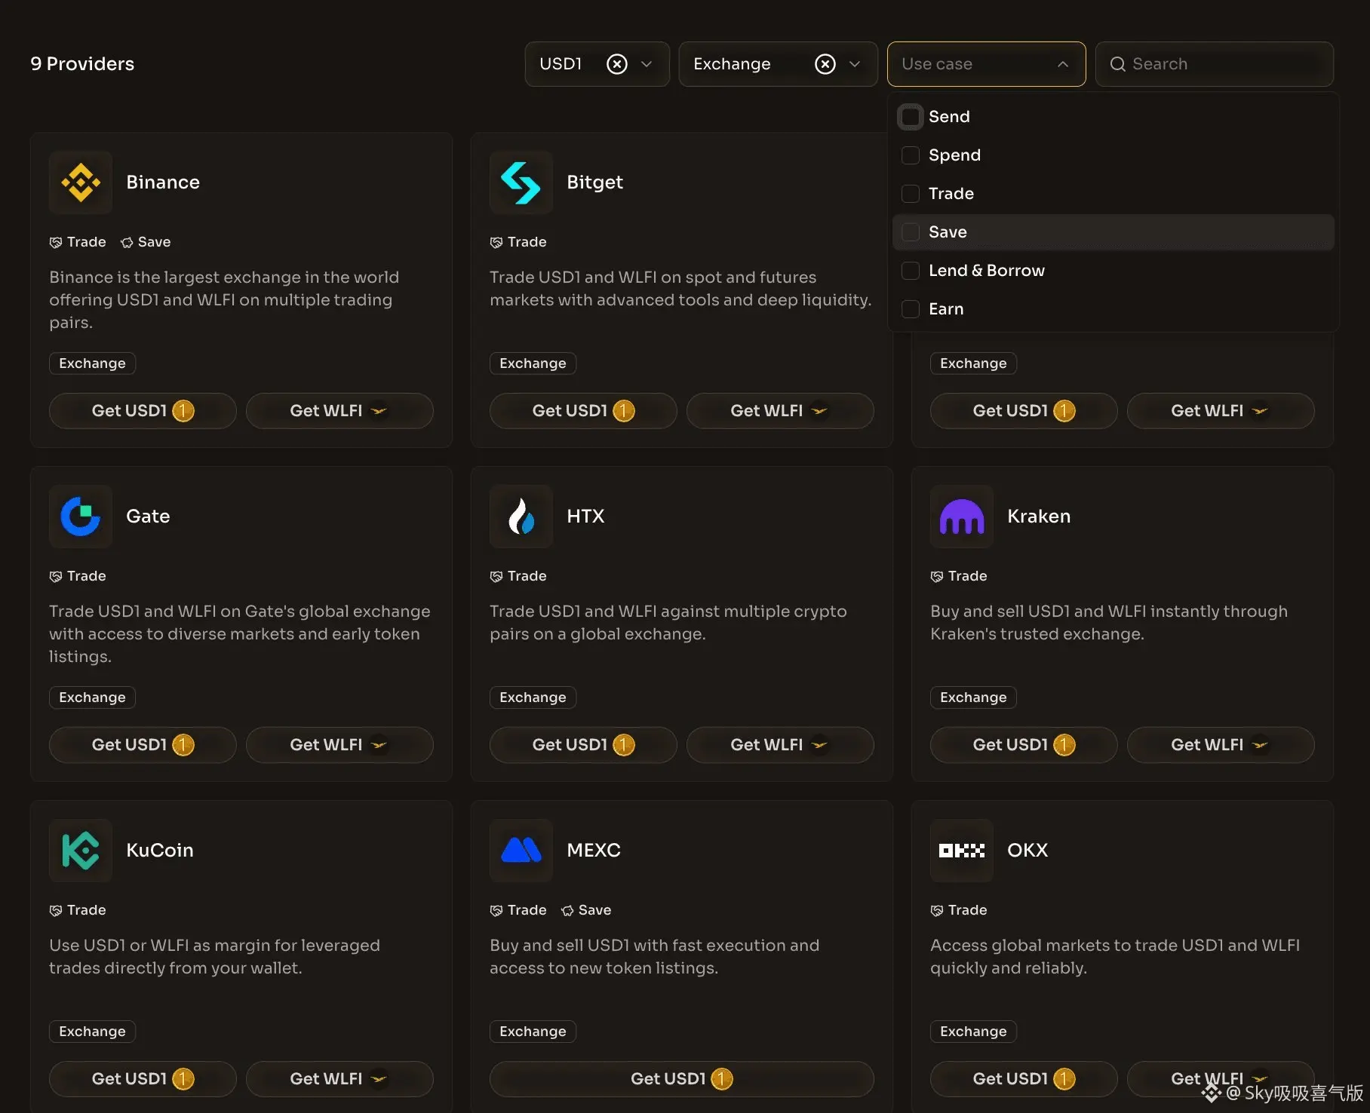Enable the Lend & Borrow checkbox
The image size is (1370, 1113).
pos(911,271)
